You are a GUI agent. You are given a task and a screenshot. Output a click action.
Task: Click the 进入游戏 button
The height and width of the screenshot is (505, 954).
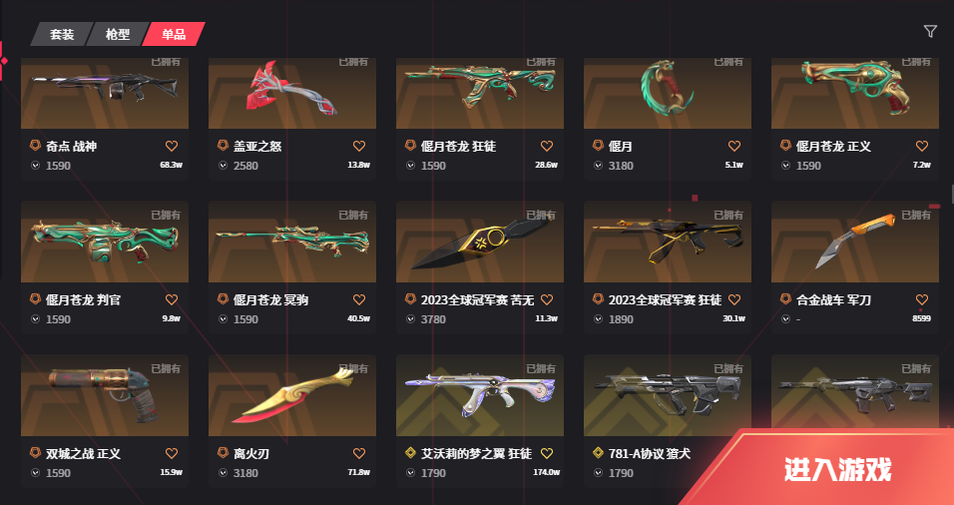(x=836, y=470)
